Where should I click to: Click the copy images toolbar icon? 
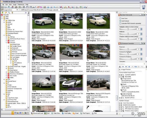coord(9,7)
